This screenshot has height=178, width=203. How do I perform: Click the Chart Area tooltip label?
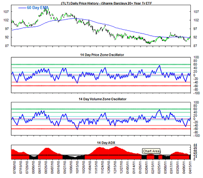point(151,151)
